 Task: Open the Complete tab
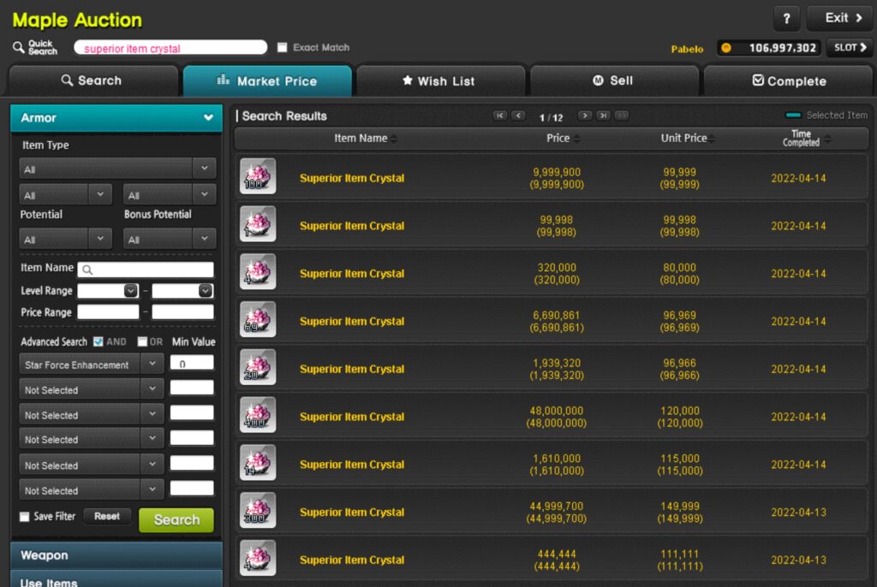(788, 81)
